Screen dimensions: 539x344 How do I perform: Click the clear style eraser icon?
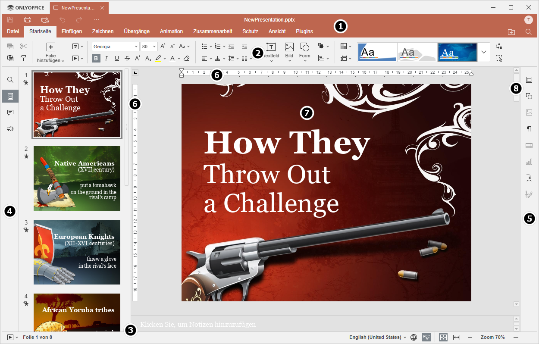(x=186, y=58)
